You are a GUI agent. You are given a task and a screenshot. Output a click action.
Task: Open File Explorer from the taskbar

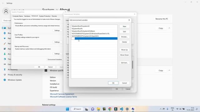pos(98,109)
